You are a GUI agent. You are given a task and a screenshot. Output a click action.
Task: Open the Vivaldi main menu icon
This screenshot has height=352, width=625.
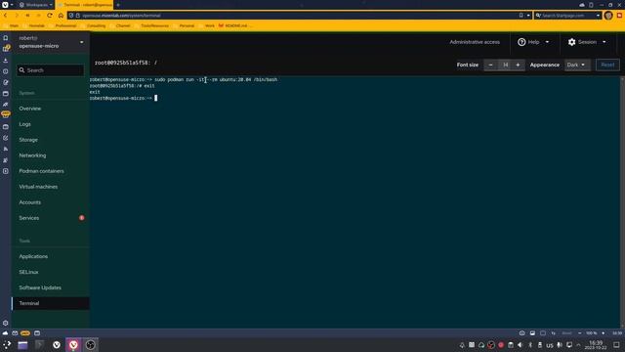click(x=5, y=5)
